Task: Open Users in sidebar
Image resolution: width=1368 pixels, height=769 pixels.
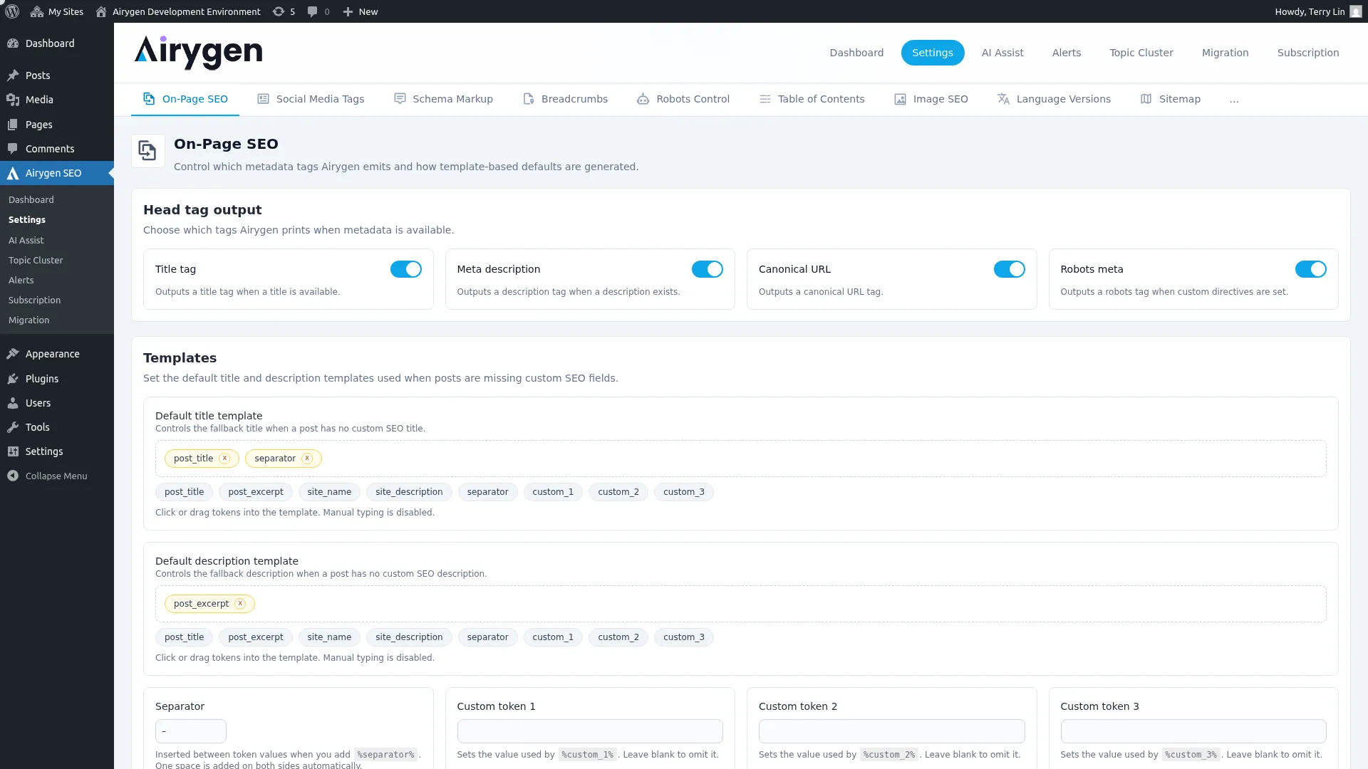Action: (57, 403)
